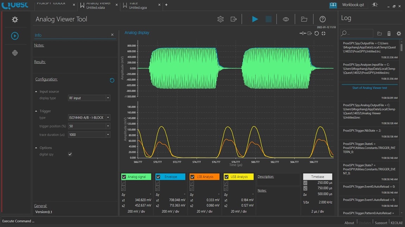Click Execute Command in status bar
The width and height of the screenshot is (405, 227).
(18, 221)
